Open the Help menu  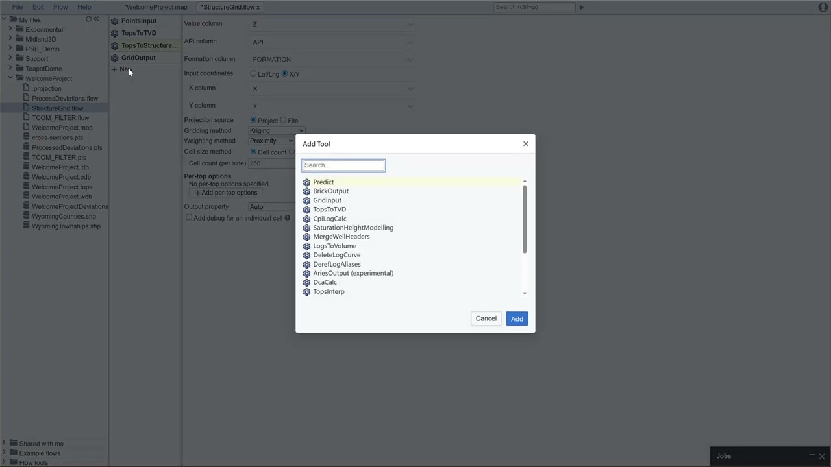(84, 7)
